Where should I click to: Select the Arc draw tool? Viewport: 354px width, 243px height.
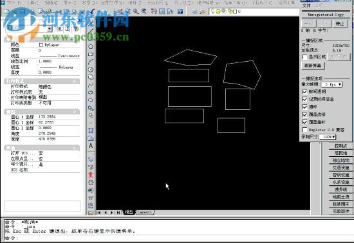click(x=91, y=62)
